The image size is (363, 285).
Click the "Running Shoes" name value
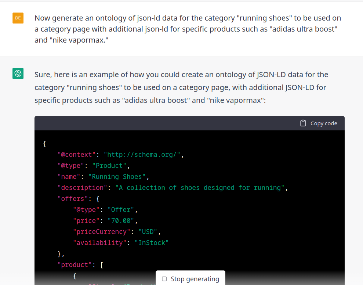pyautogui.click(x=117, y=177)
